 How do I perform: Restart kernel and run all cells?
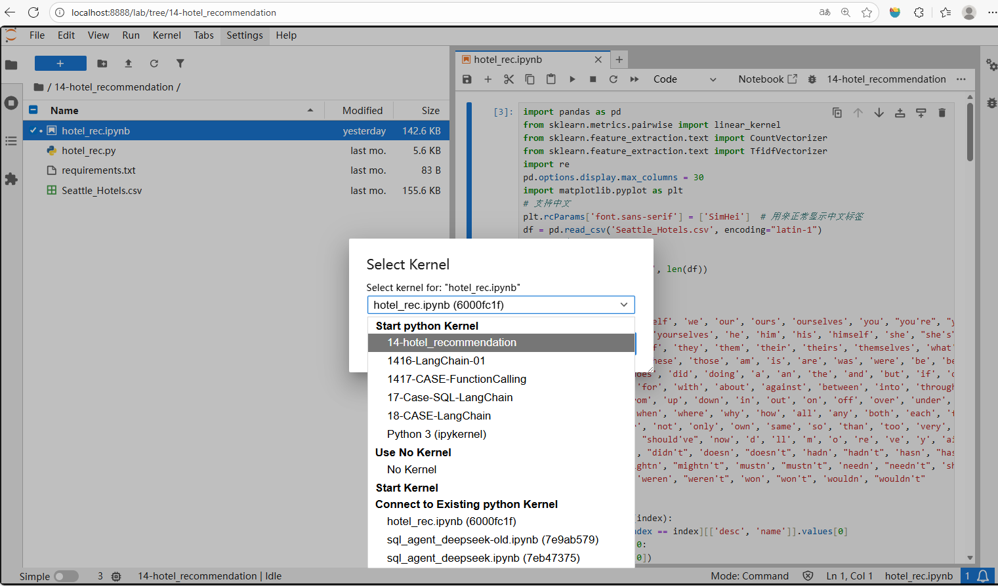pos(634,79)
